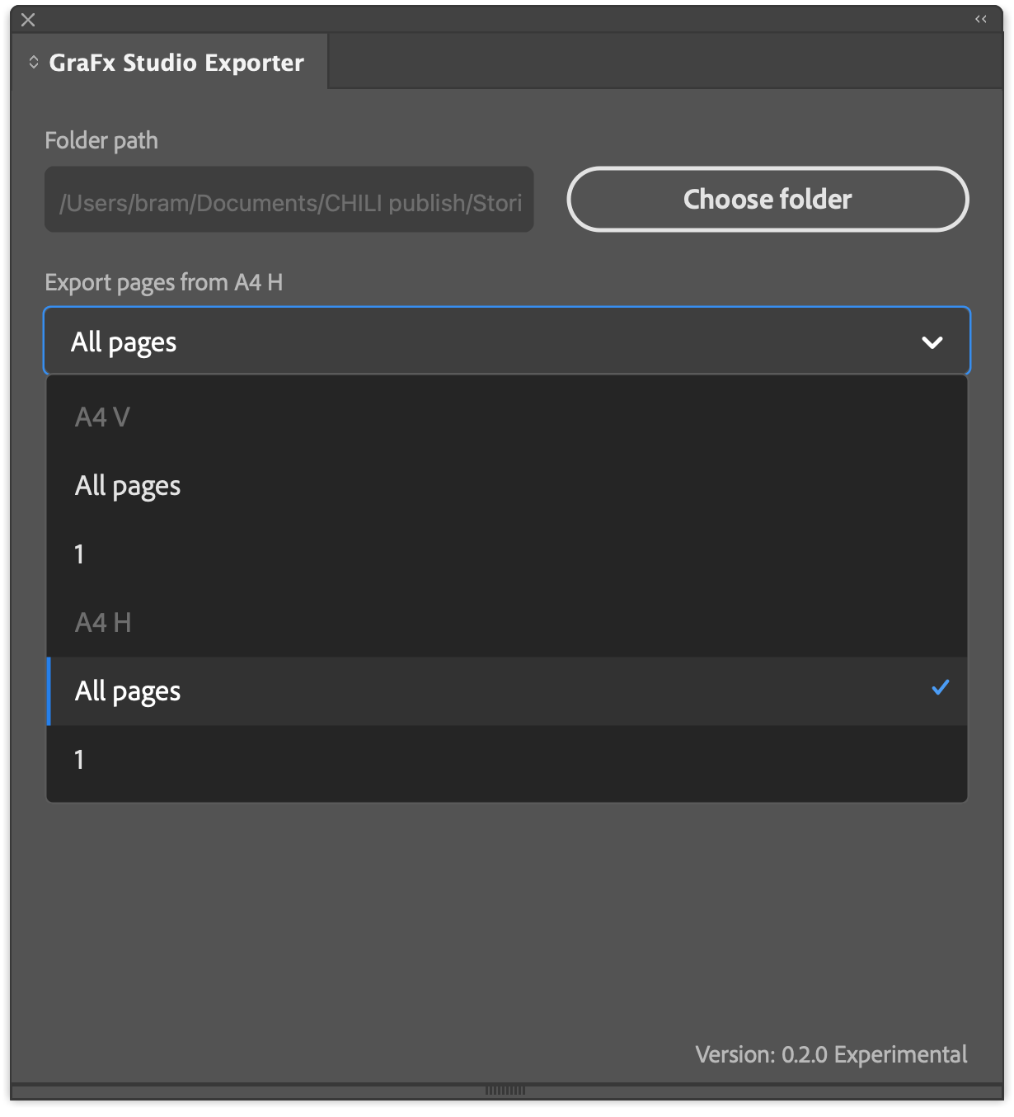Click the Export pages from A4 H label
Screen dimensions: 1014x1117
(x=164, y=283)
